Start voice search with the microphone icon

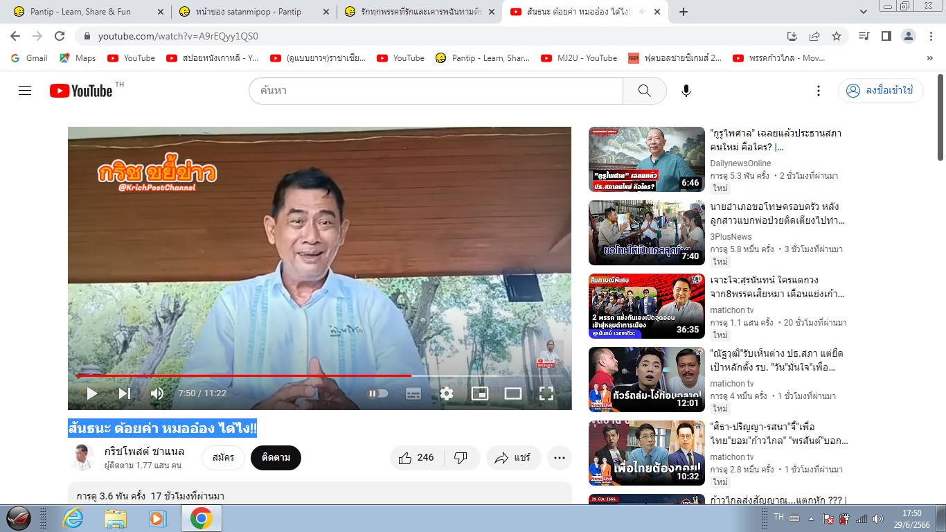pyautogui.click(x=686, y=91)
